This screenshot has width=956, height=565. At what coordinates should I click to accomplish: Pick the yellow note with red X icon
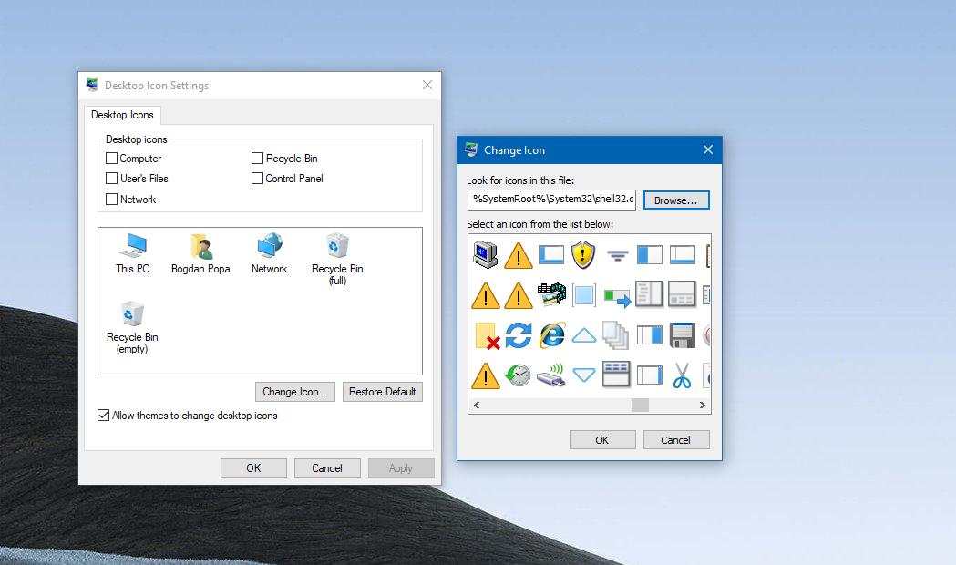487,336
